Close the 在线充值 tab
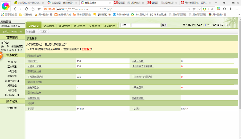 click(76, 3)
